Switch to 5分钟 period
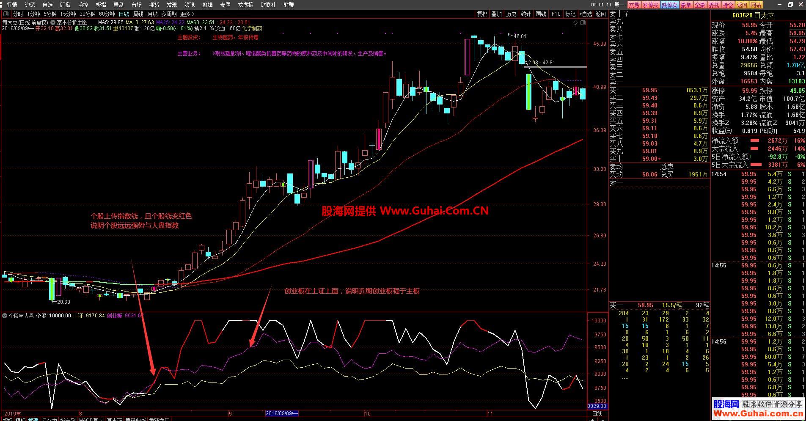This screenshot has width=806, height=421. point(50,14)
